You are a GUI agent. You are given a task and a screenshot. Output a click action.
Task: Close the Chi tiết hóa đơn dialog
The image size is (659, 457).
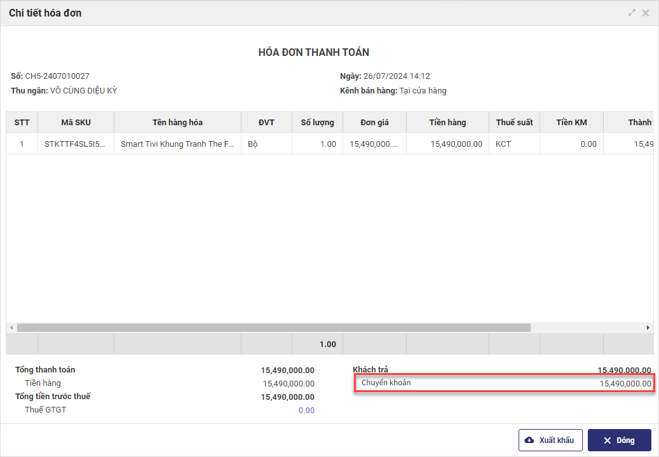click(x=646, y=13)
